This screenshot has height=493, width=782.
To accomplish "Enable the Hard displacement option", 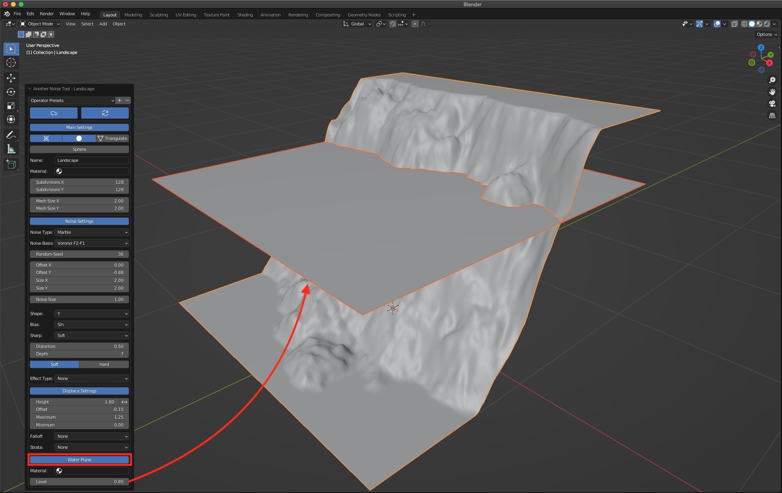I will click(x=104, y=364).
